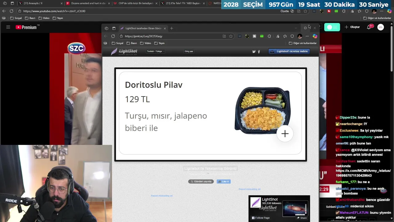
Task: Launch Copilot icon in LightShot window toolbar
Action: point(315,36)
